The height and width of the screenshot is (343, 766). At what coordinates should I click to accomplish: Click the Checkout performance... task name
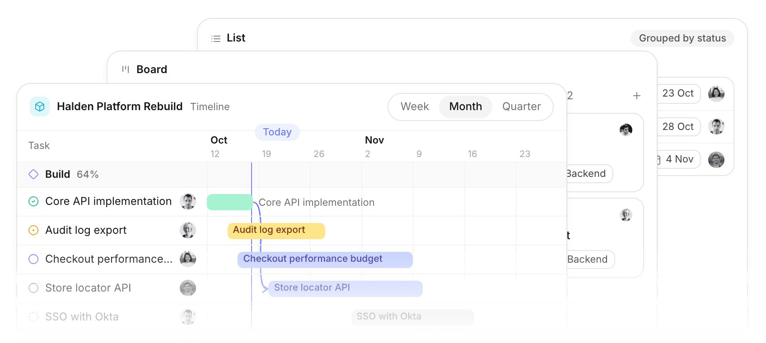109,259
